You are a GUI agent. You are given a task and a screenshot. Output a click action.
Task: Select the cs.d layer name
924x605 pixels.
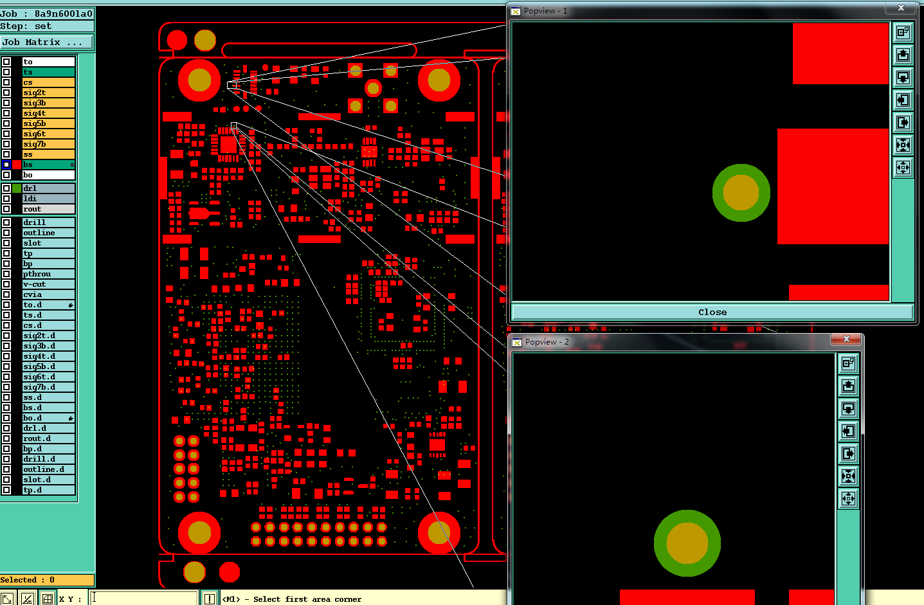pos(49,325)
